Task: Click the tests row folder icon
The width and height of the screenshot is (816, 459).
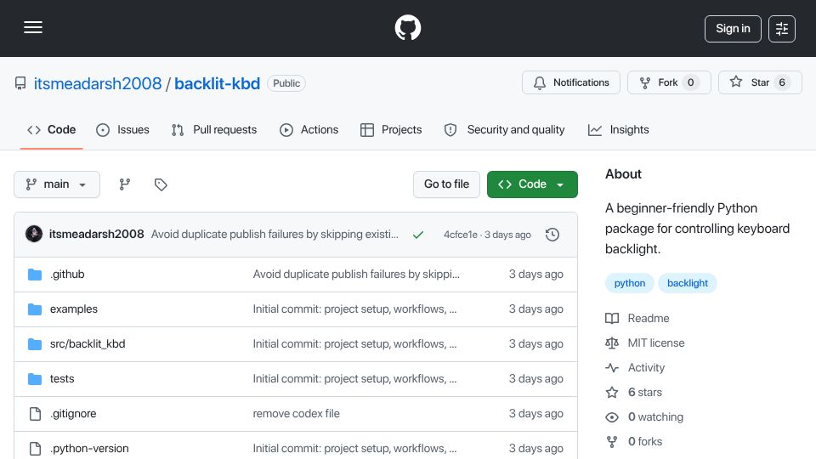Action: (x=35, y=379)
